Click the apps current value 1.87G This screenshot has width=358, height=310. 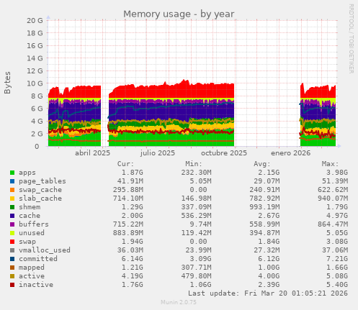point(132,173)
